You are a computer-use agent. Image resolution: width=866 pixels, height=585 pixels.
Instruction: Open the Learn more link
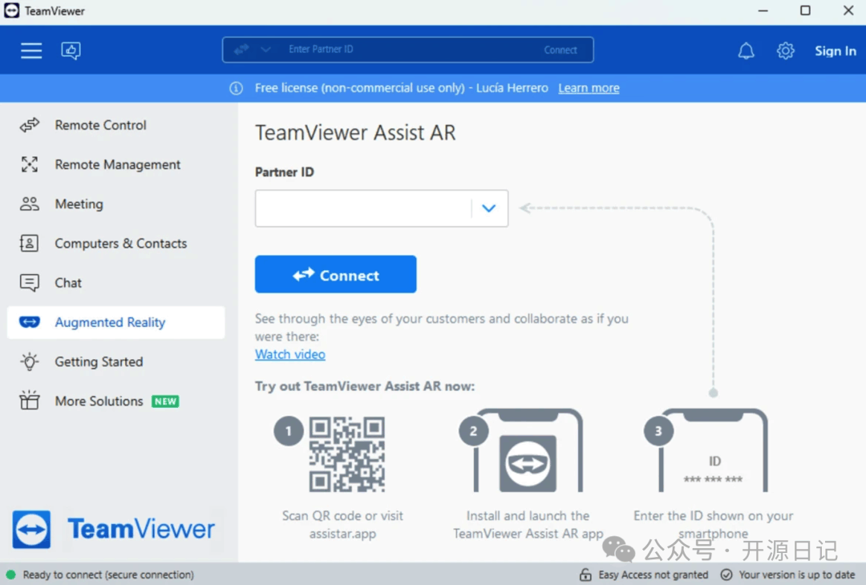pos(589,88)
